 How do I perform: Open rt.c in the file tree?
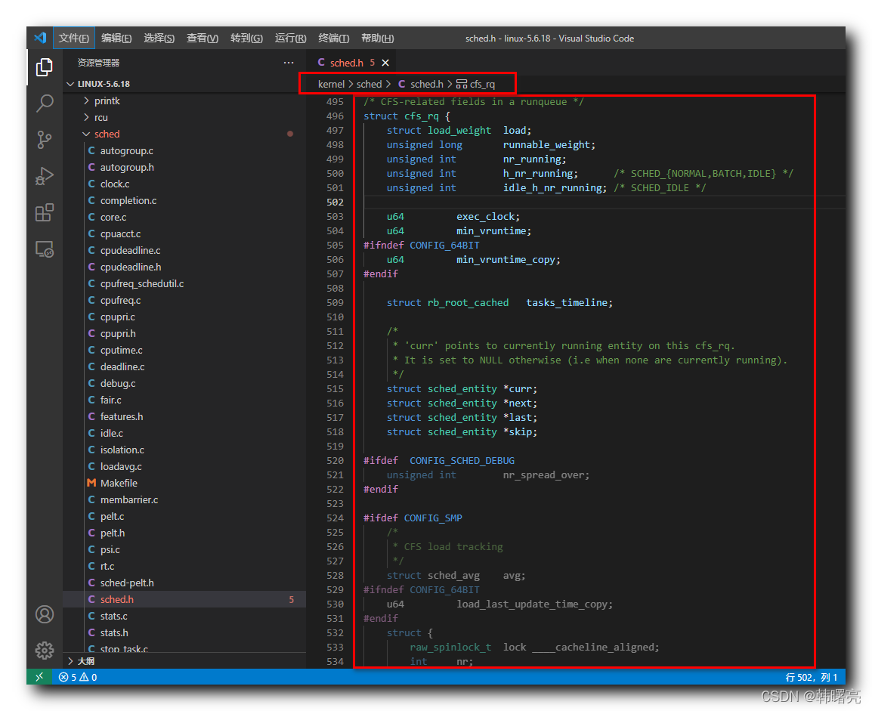pos(184,567)
